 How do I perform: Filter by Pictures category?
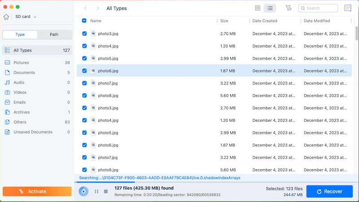37,62
